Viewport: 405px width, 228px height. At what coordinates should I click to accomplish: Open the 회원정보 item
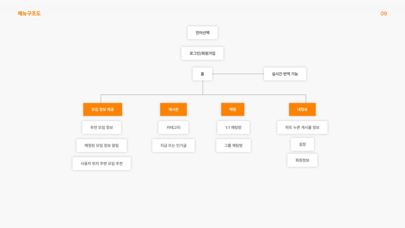click(x=302, y=160)
